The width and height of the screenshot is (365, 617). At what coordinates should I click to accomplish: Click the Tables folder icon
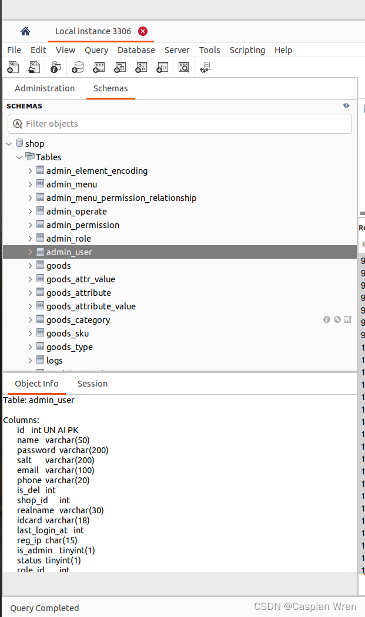pos(30,156)
